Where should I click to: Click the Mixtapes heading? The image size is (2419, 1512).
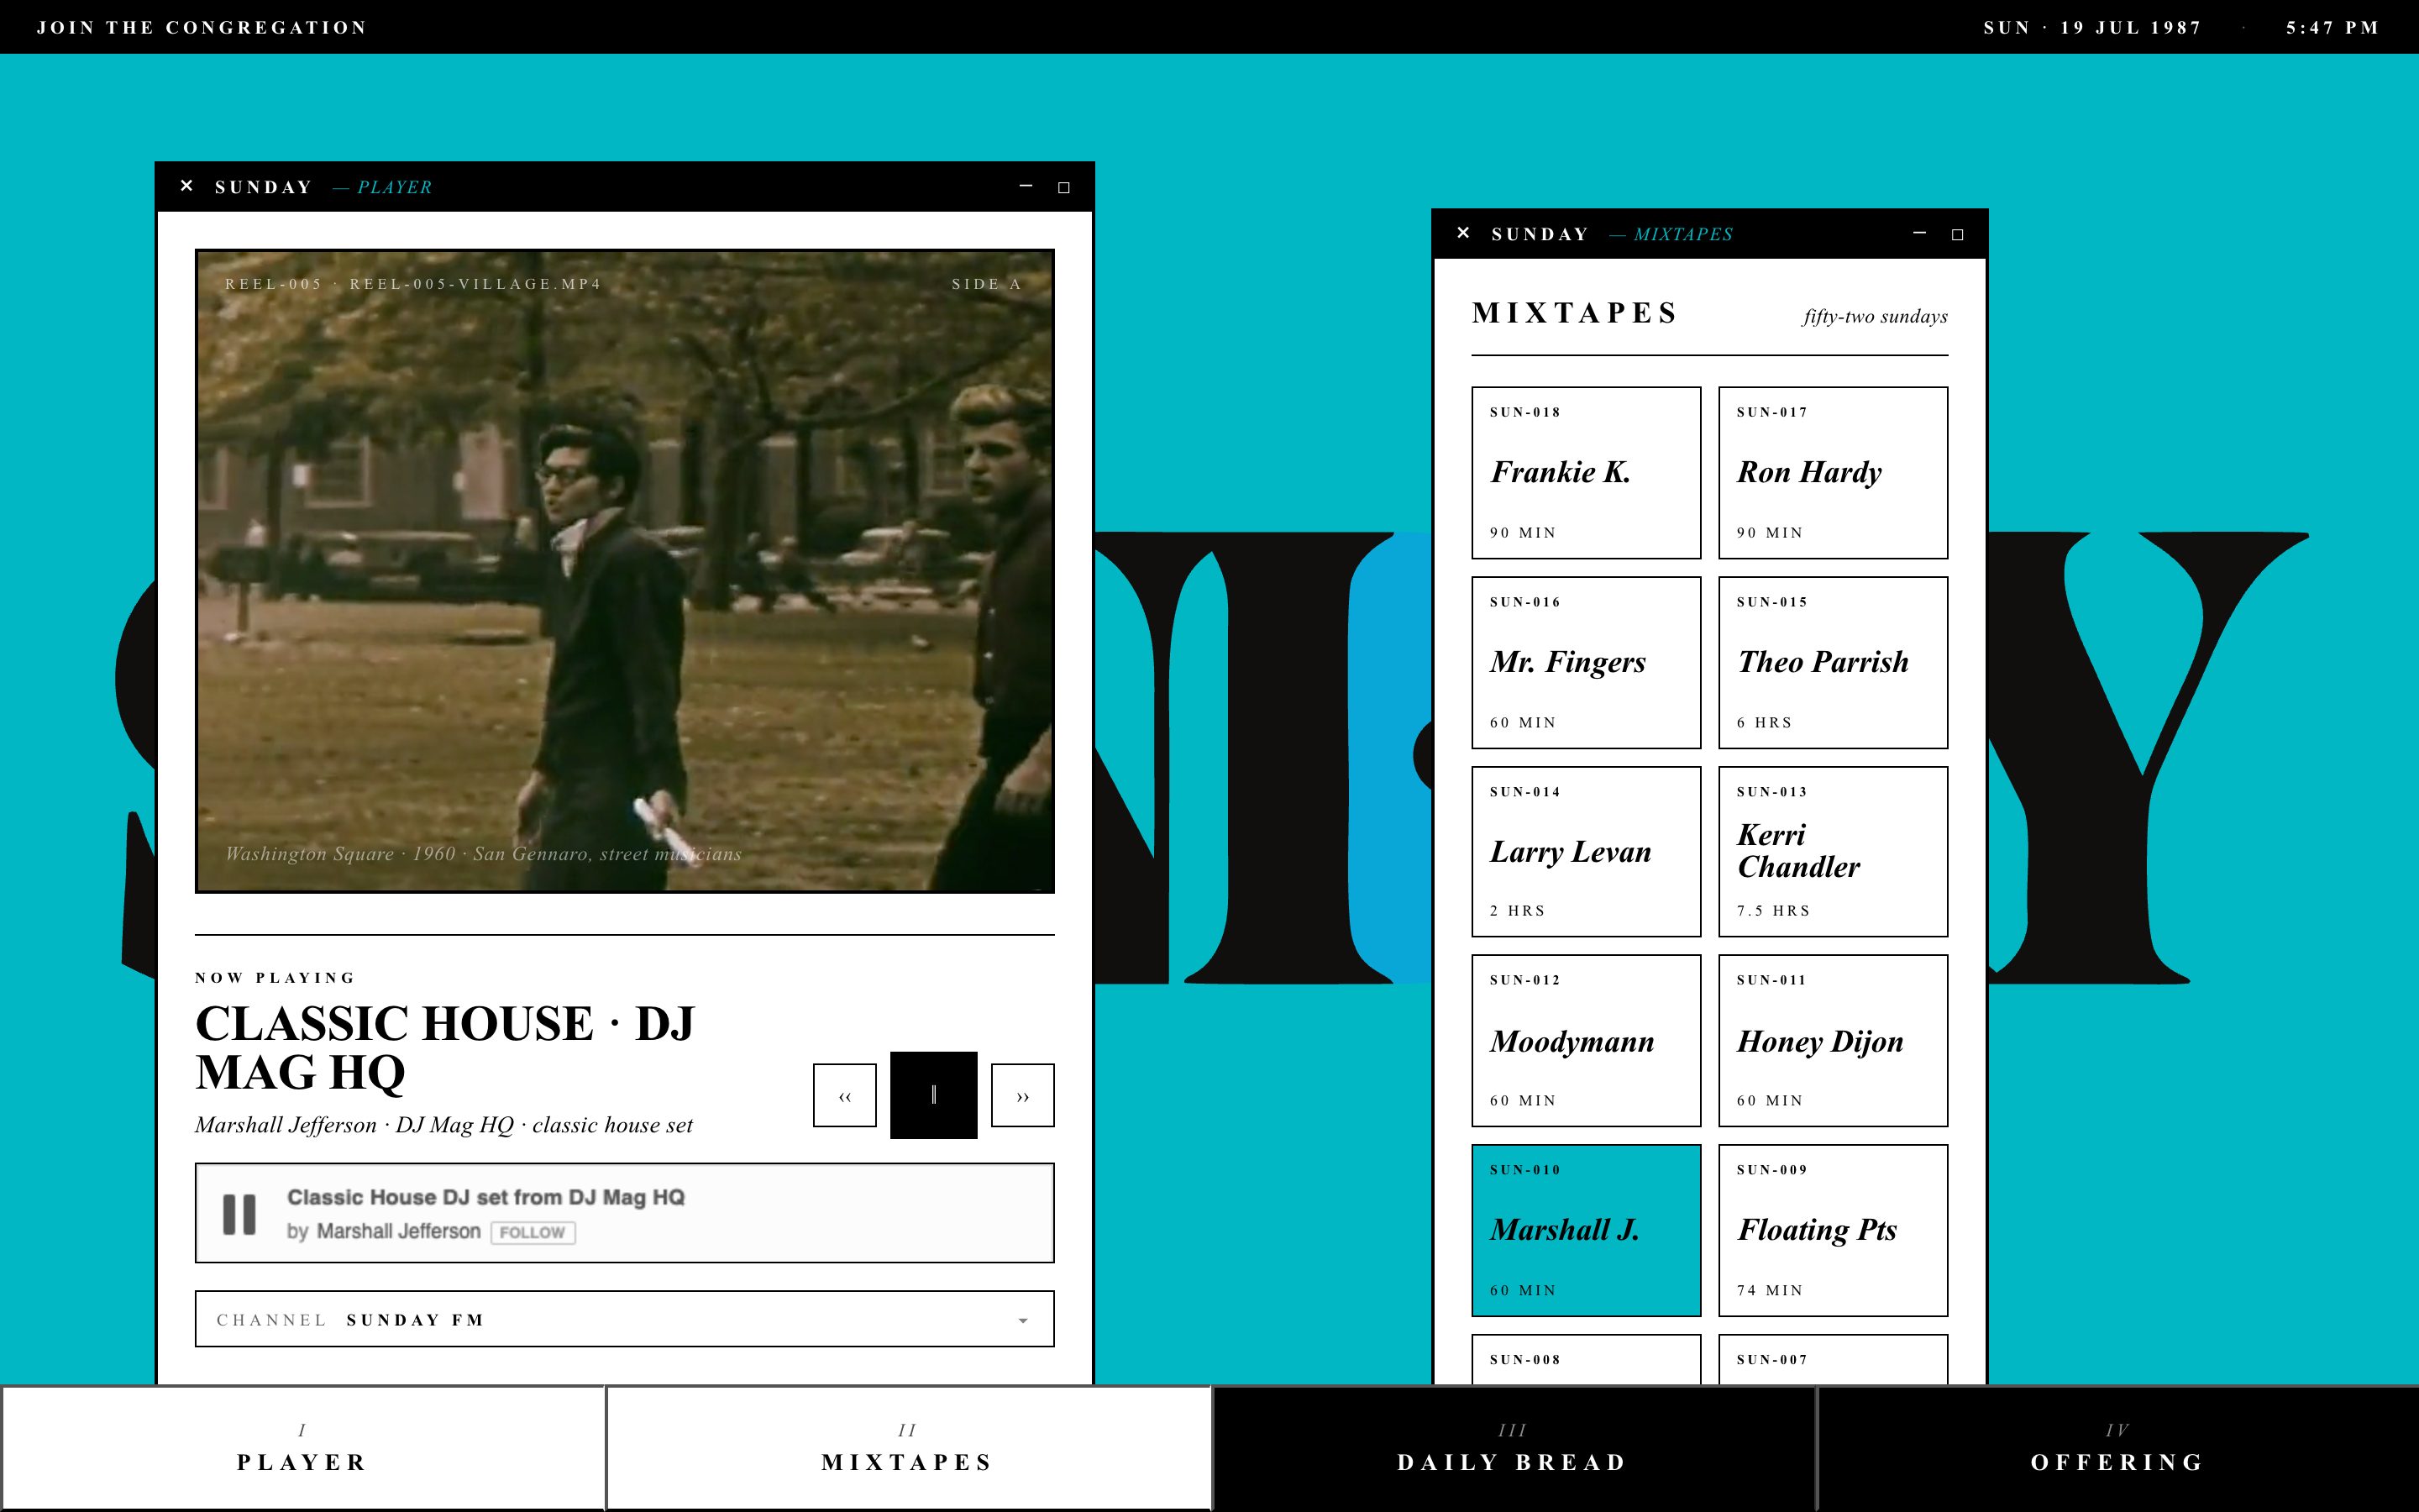[x=1574, y=313]
